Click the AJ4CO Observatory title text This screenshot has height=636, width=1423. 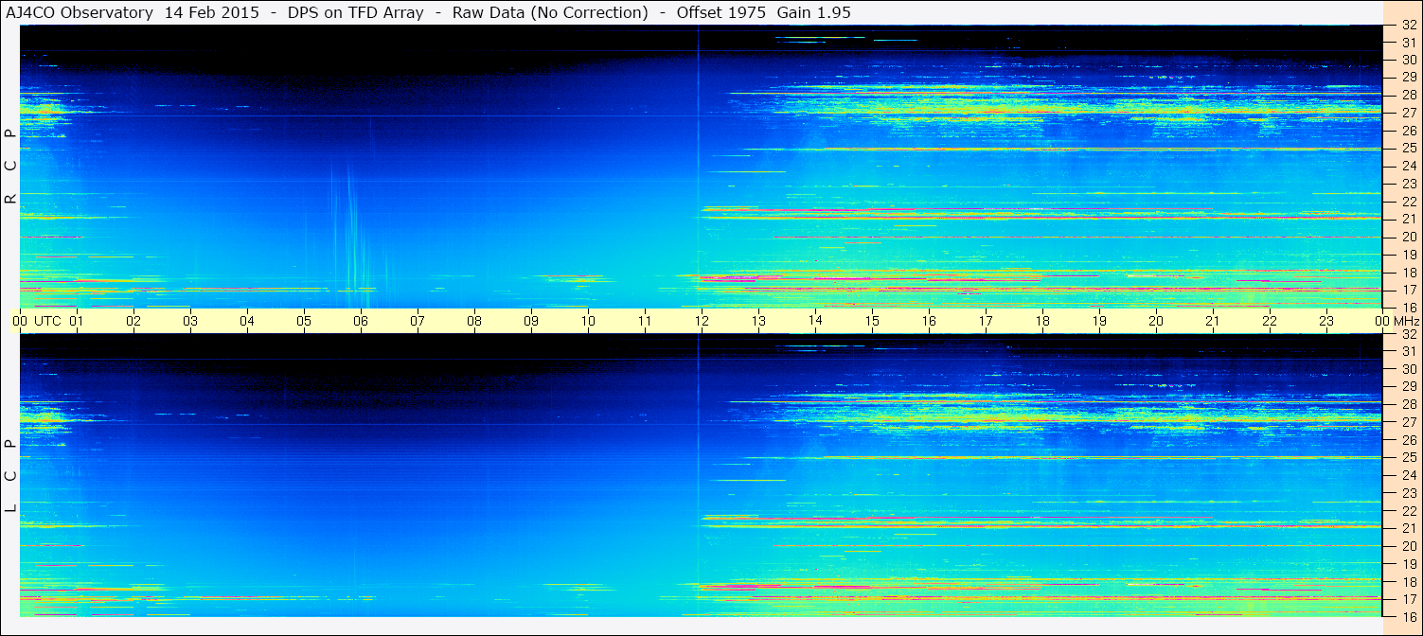tap(80, 12)
